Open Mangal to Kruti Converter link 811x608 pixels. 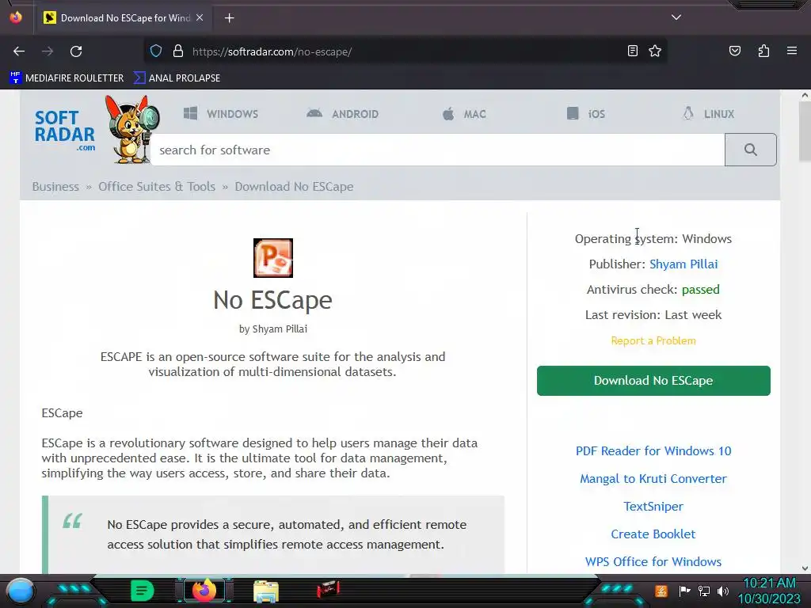pyautogui.click(x=653, y=479)
